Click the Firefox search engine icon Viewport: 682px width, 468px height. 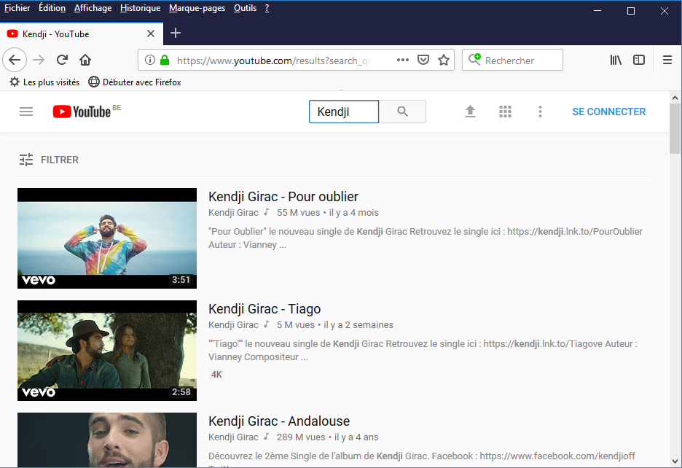pyautogui.click(x=474, y=60)
